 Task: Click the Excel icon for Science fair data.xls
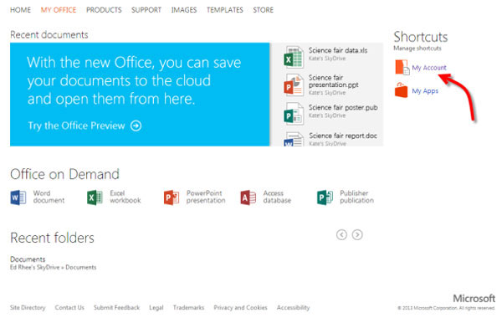pos(294,57)
